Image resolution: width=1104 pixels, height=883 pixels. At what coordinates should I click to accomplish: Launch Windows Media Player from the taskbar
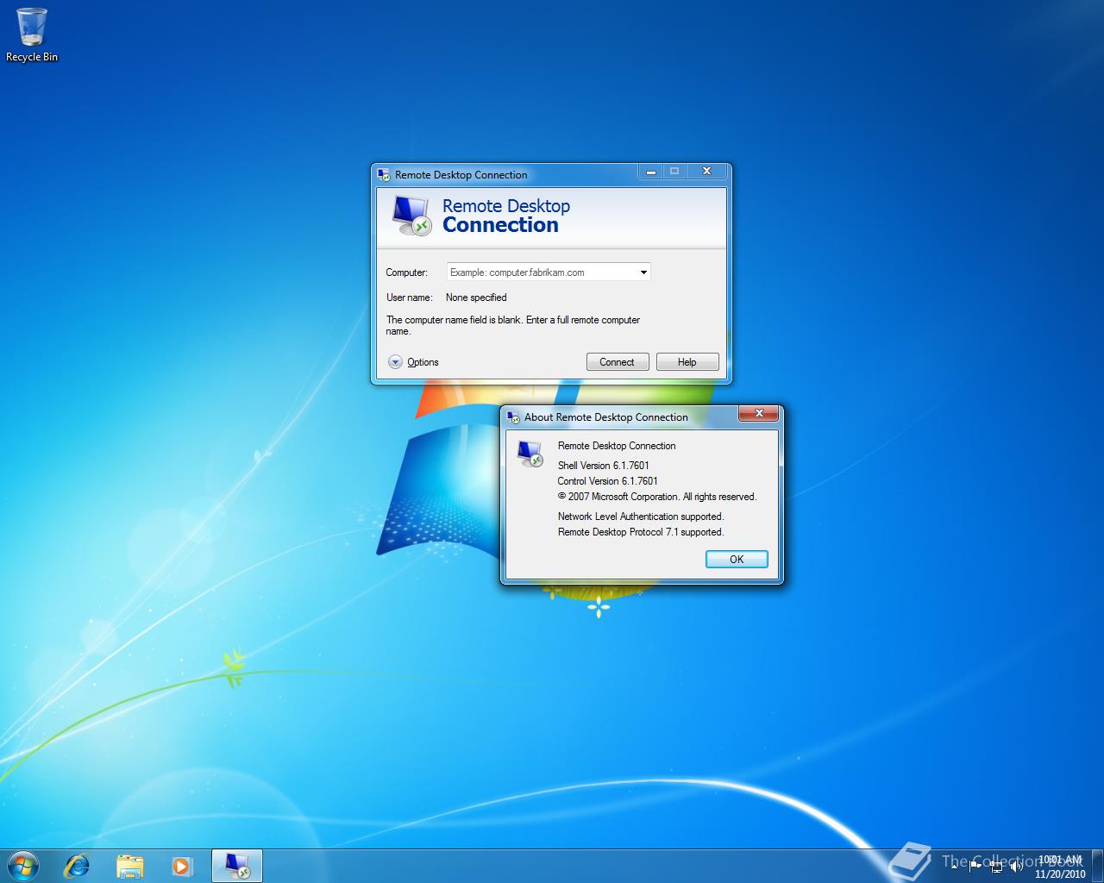click(182, 866)
